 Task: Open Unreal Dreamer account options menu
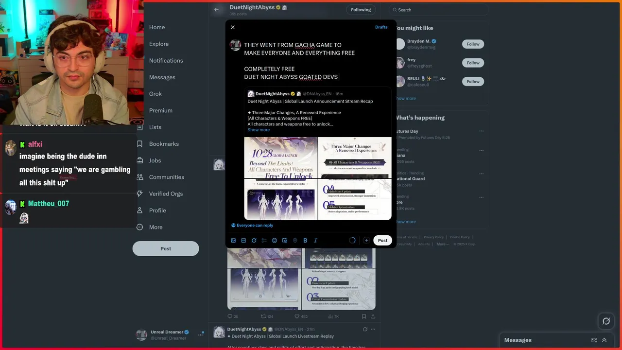(200, 335)
